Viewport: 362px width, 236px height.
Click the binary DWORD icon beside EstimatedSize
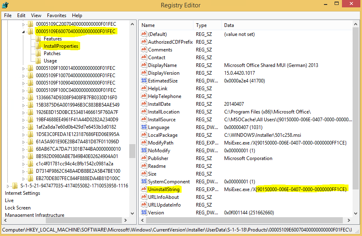pos(144,80)
